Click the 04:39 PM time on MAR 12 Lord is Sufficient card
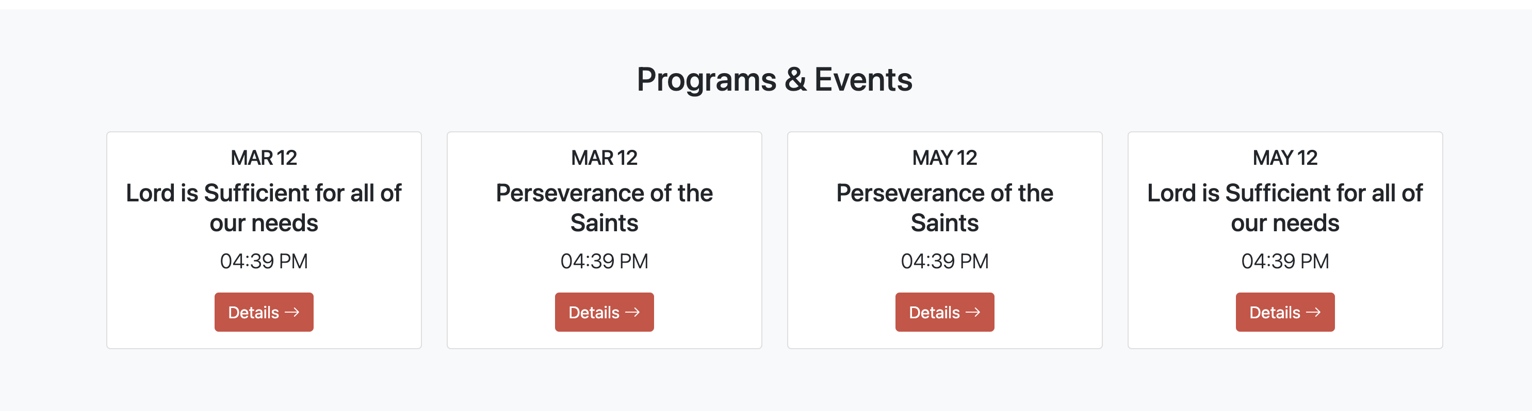This screenshot has height=411, width=1532. point(264,261)
